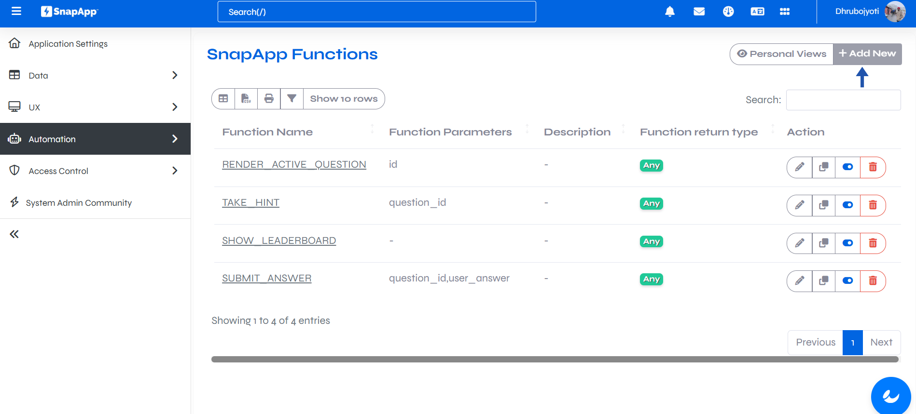The width and height of the screenshot is (916, 414).
Task: Click the Personal Views button
Action: click(782, 54)
